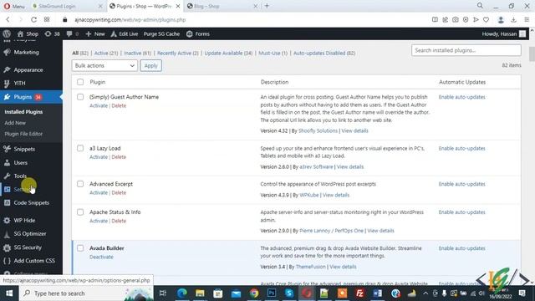The width and height of the screenshot is (535, 301).
Task: Click the WordPress logo in admin bar
Action: [7, 33]
